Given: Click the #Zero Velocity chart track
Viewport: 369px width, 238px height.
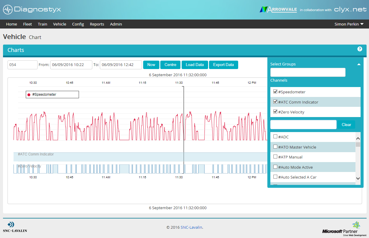Looking at the screenshot, I should tap(140, 169).
